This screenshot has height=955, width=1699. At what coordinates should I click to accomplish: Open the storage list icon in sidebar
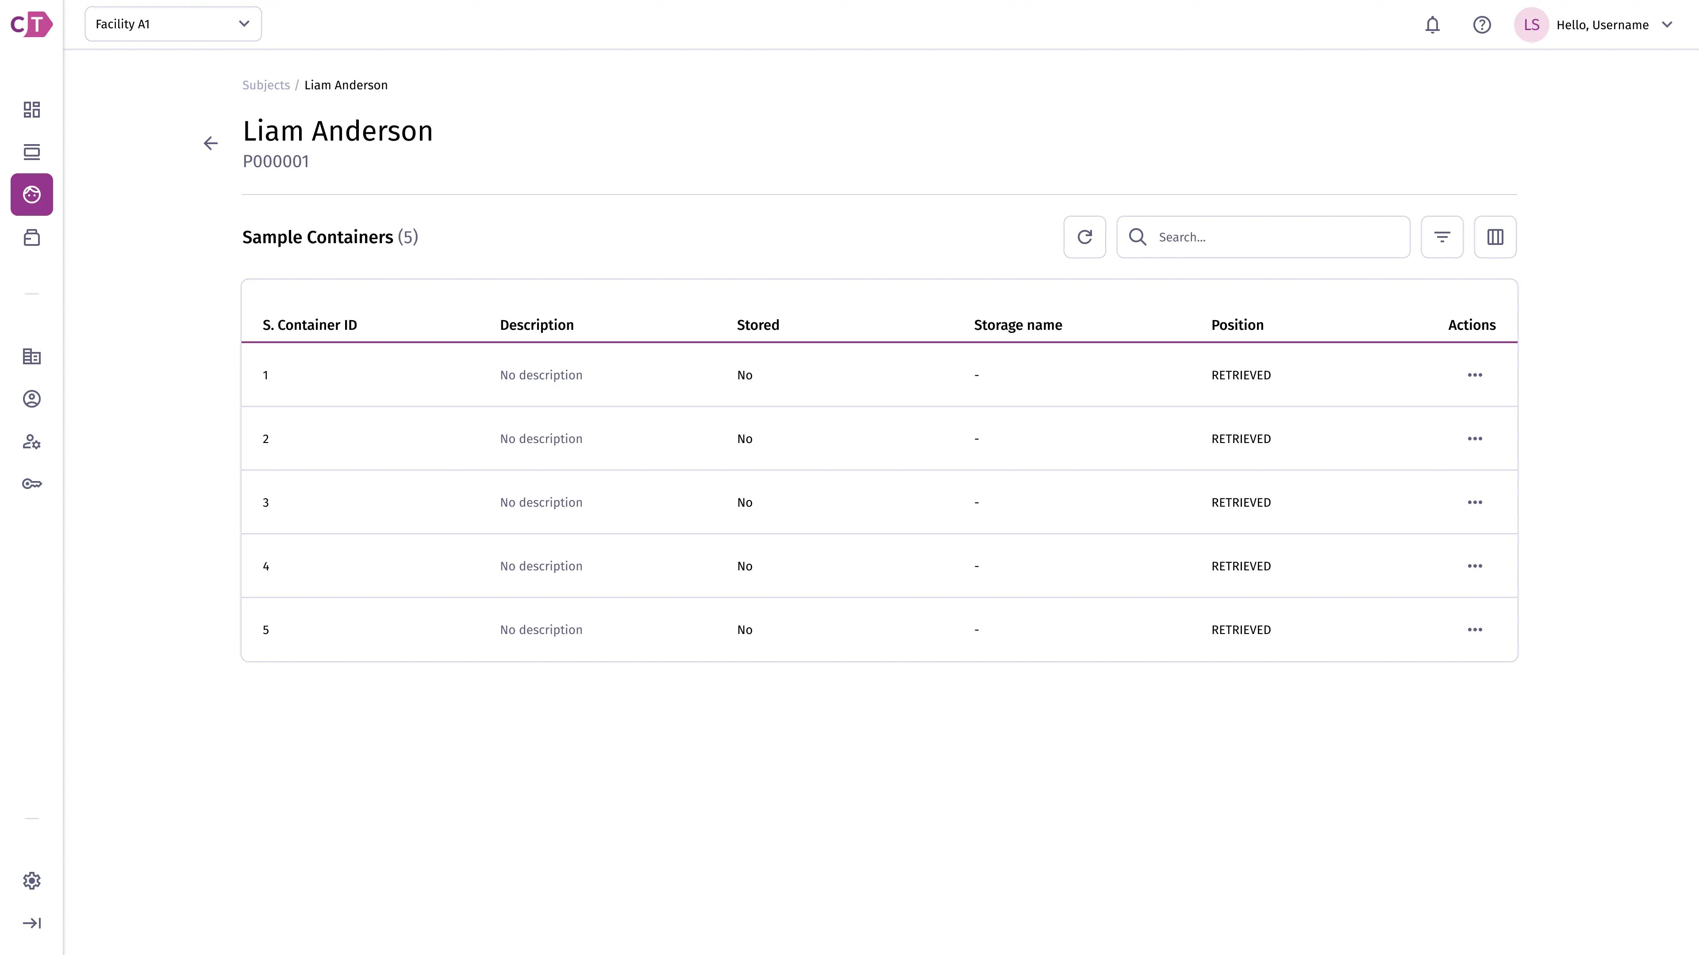[32, 152]
